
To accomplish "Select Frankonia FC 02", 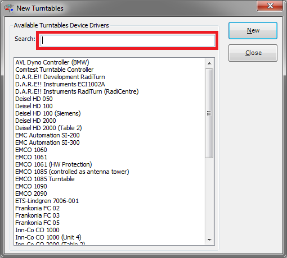I will coord(37,208).
